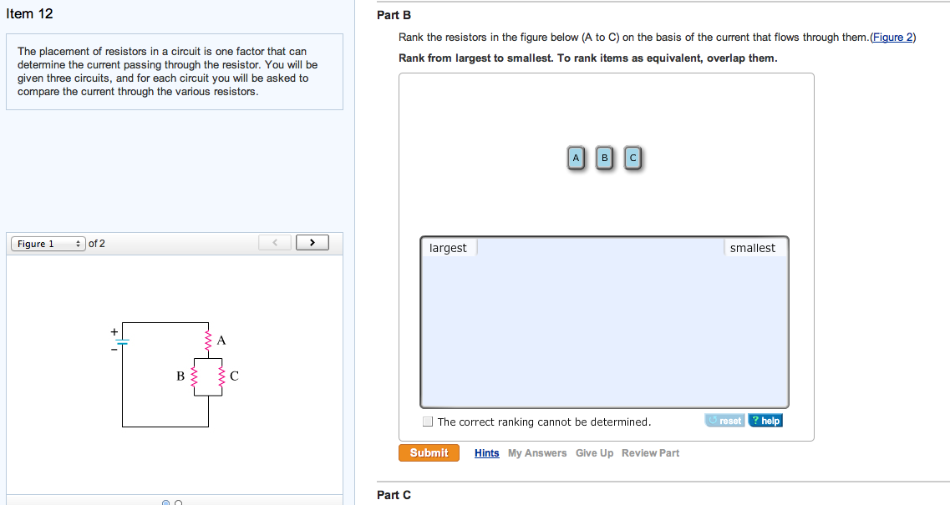Submit the ranking answer

point(429,453)
